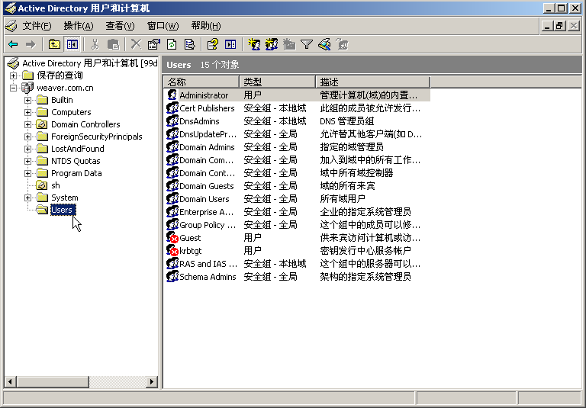Select the DnsUpdatePr... group row
Image resolution: width=586 pixels, height=408 pixels.
click(x=297, y=133)
